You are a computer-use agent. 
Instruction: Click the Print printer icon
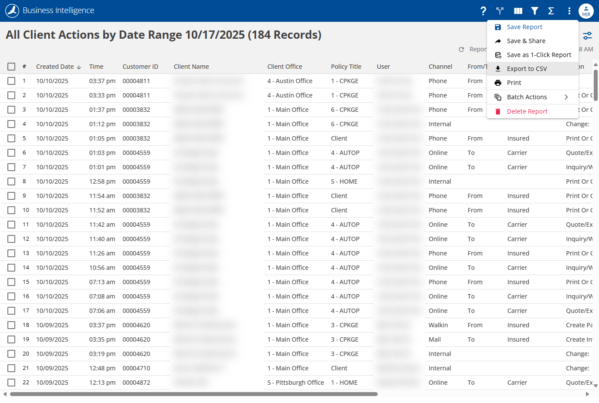coord(498,83)
